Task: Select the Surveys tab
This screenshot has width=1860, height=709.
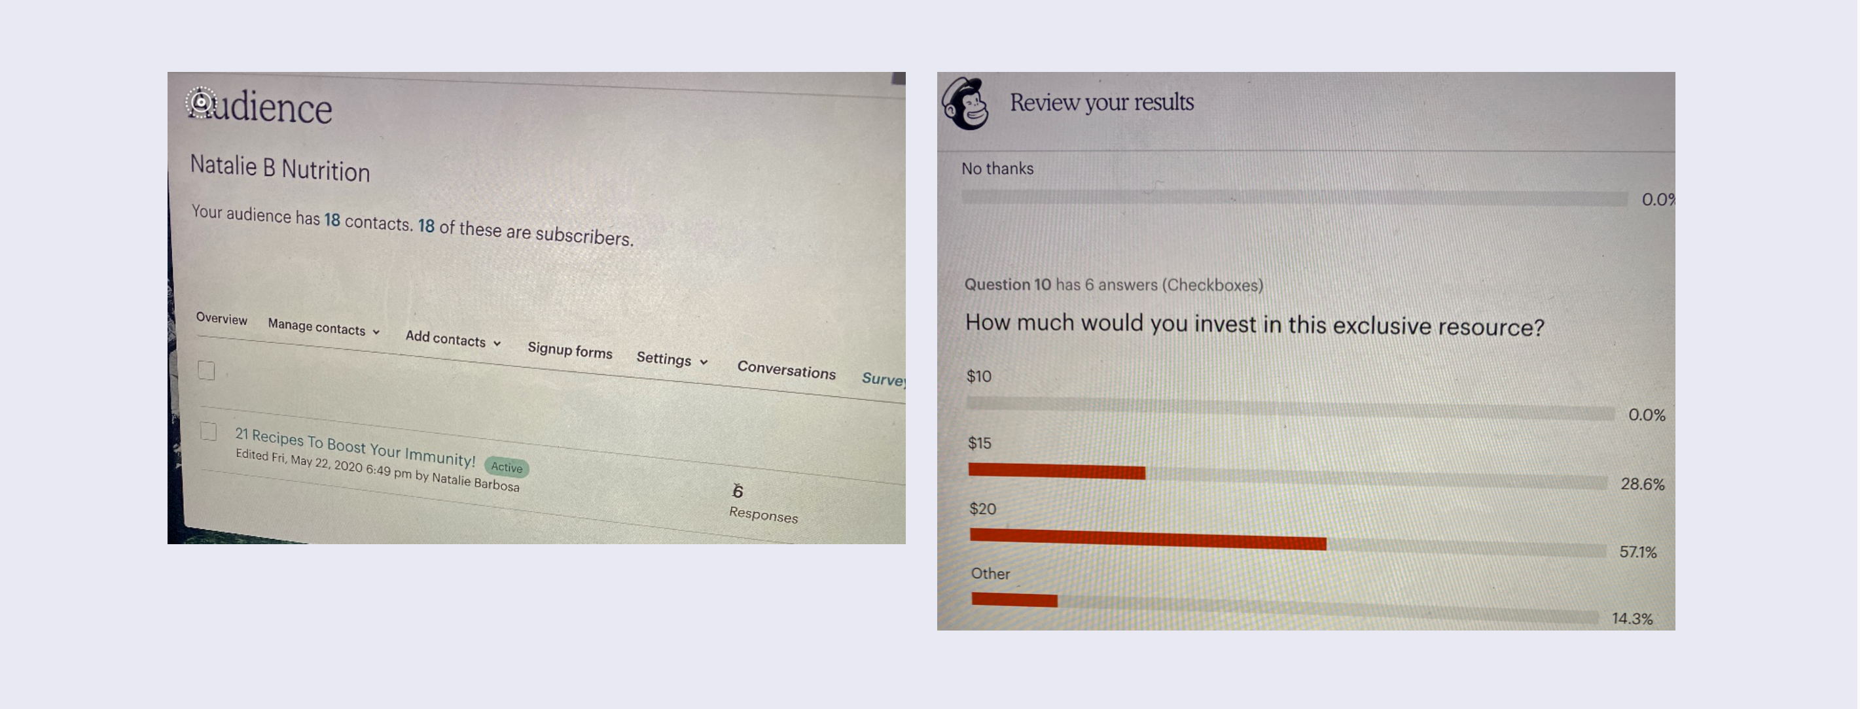Action: (x=882, y=379)
